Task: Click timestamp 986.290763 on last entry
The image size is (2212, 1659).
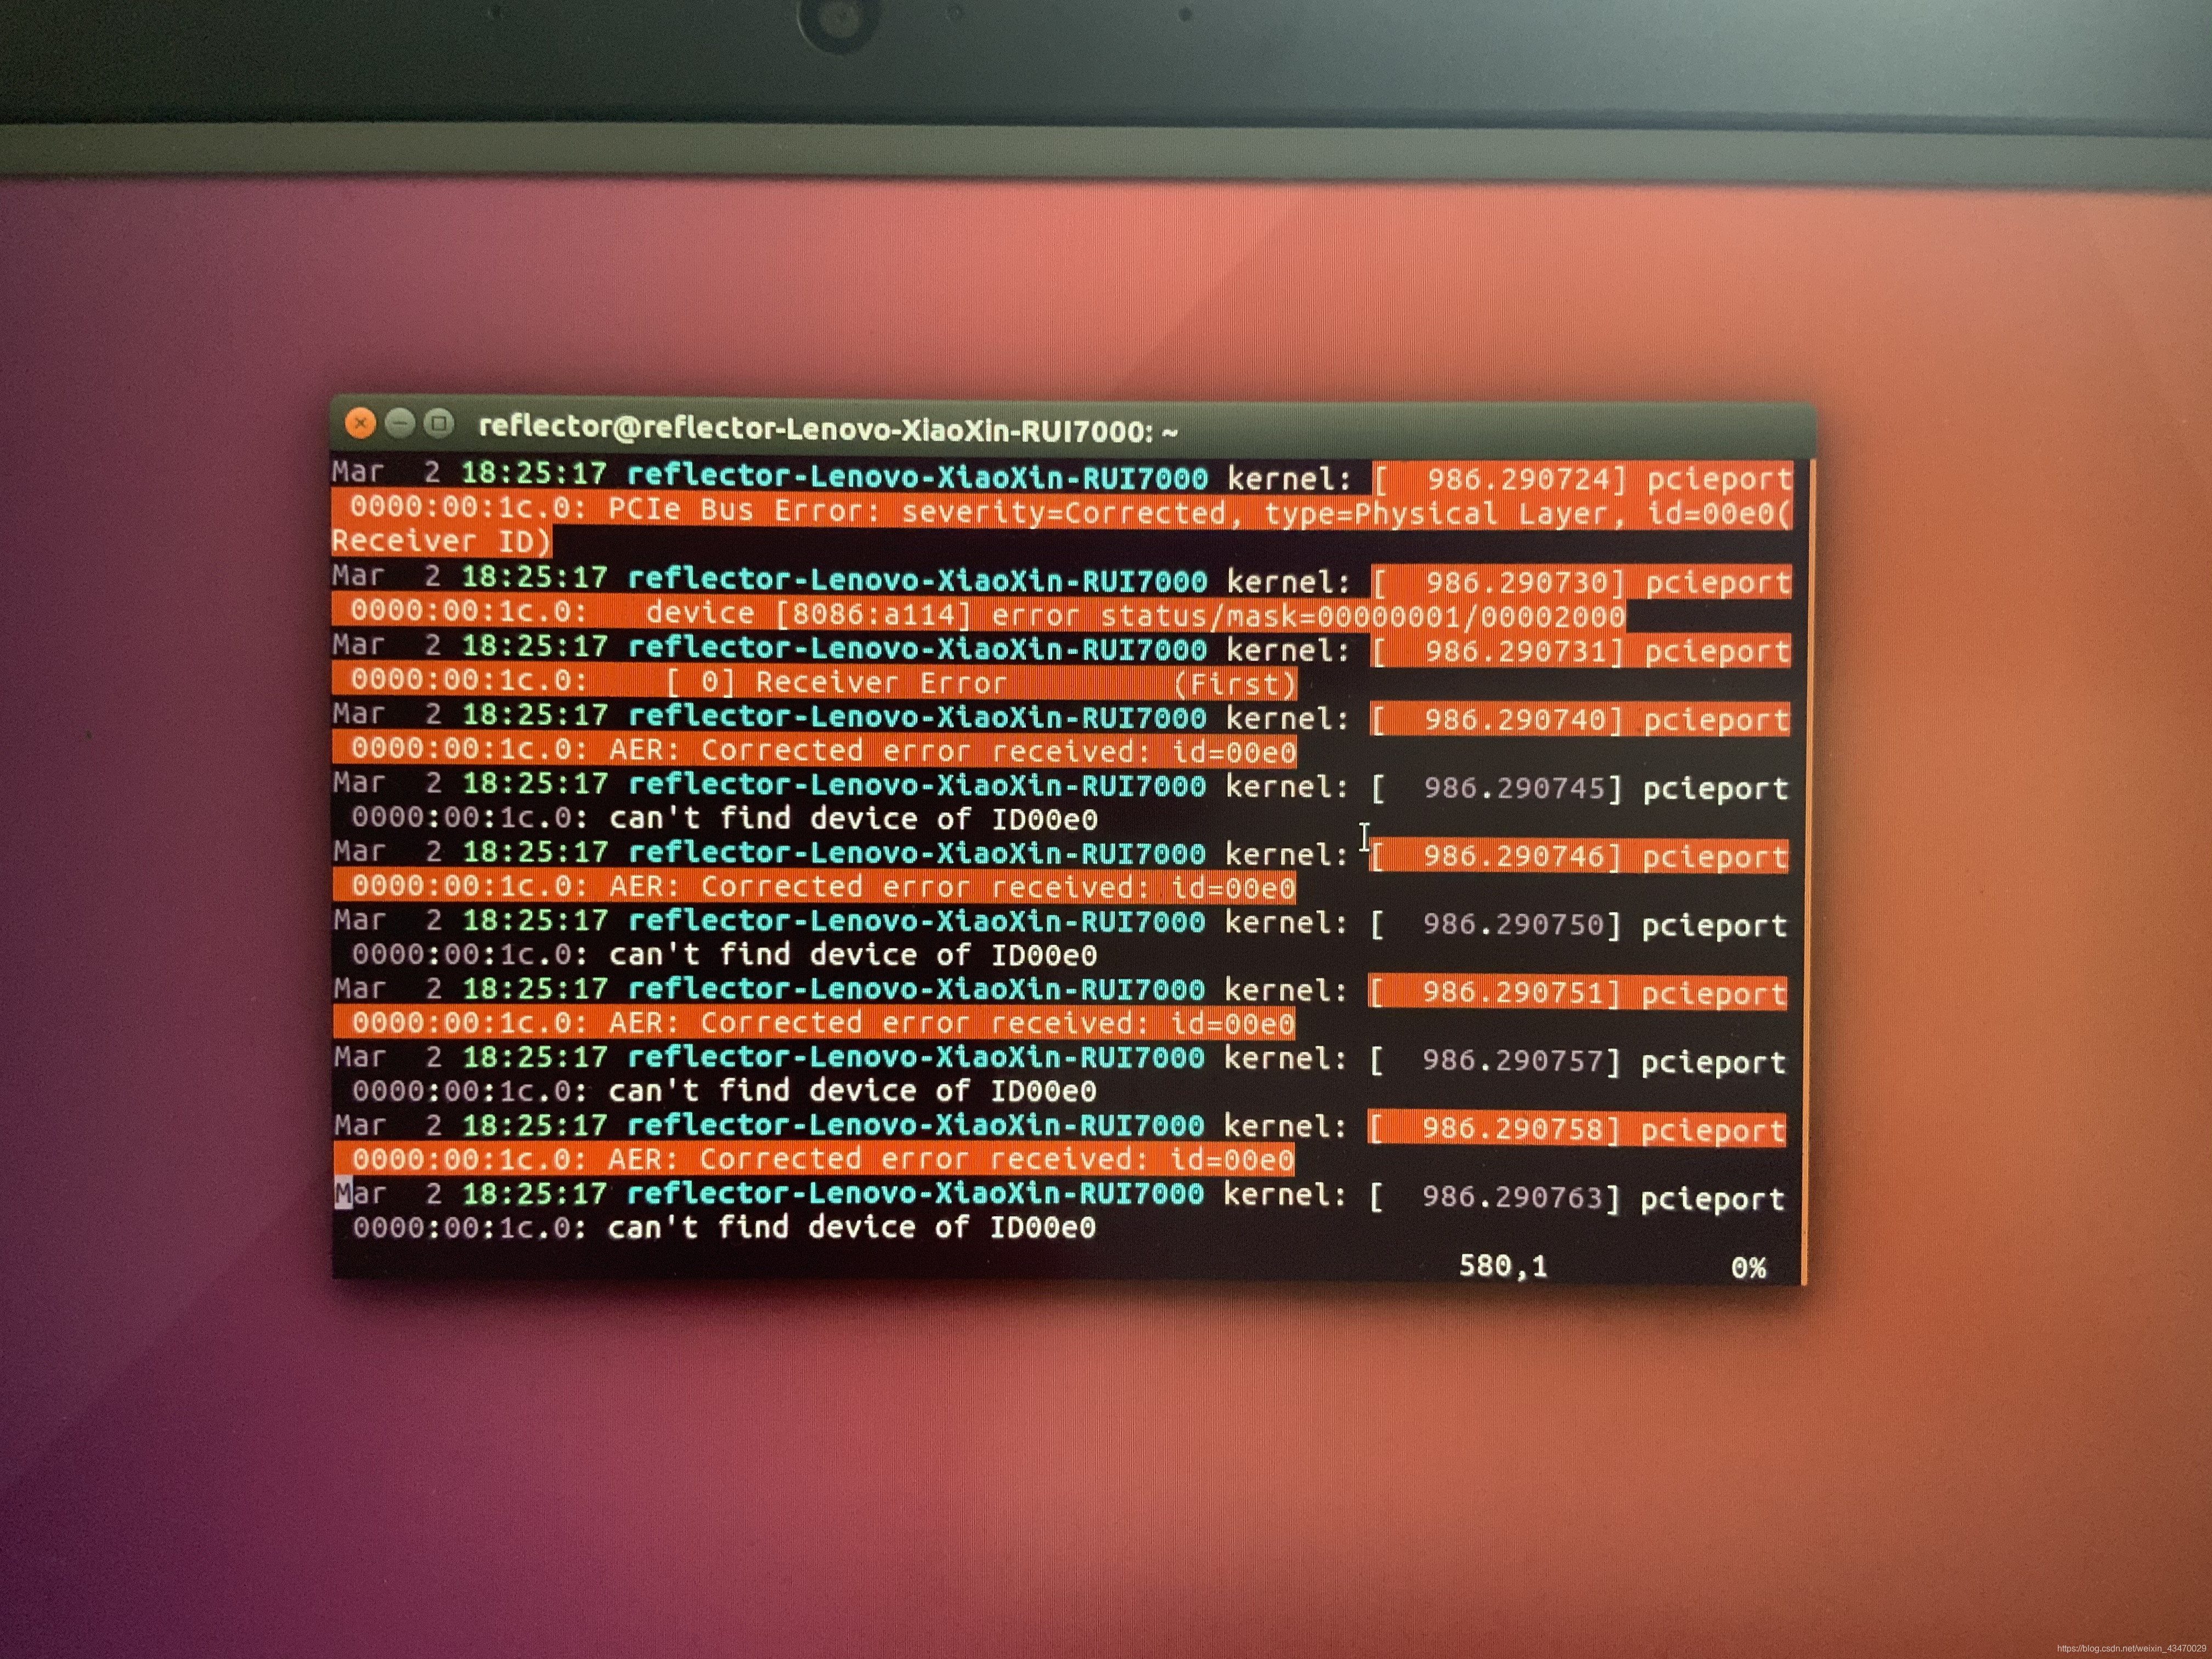Action: click(1512, 1198)
